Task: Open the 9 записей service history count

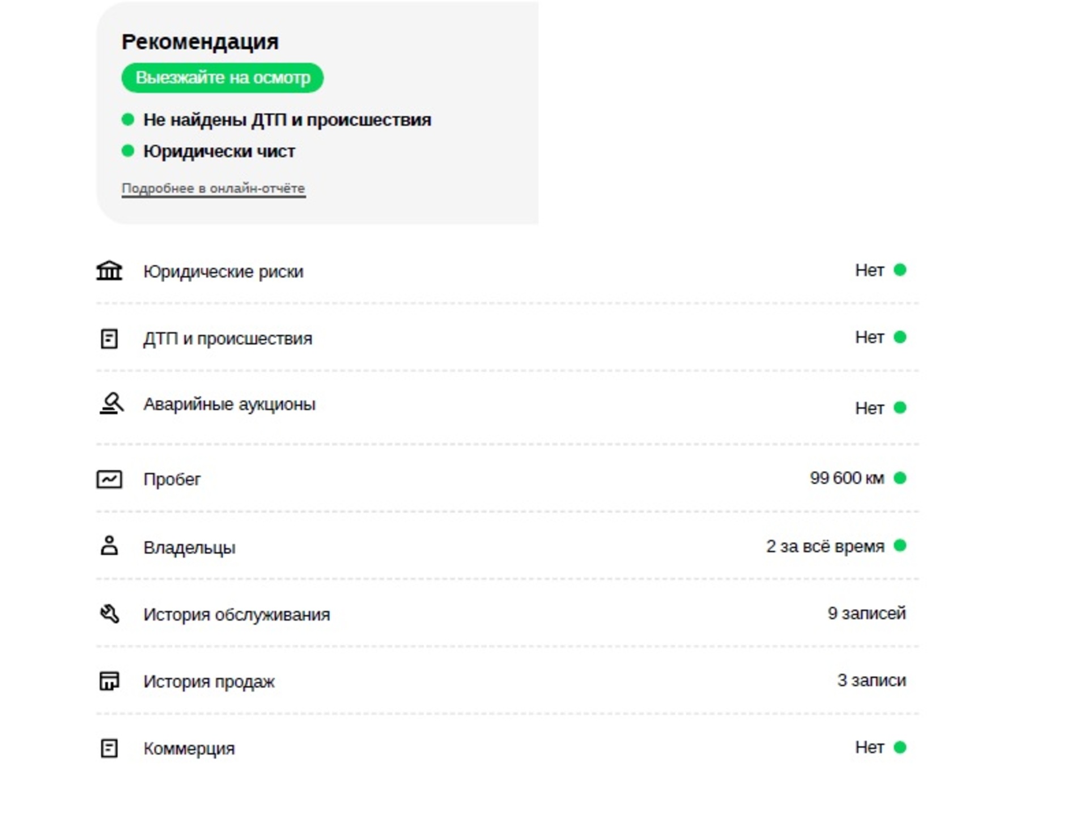Action: tap(866, 613)
